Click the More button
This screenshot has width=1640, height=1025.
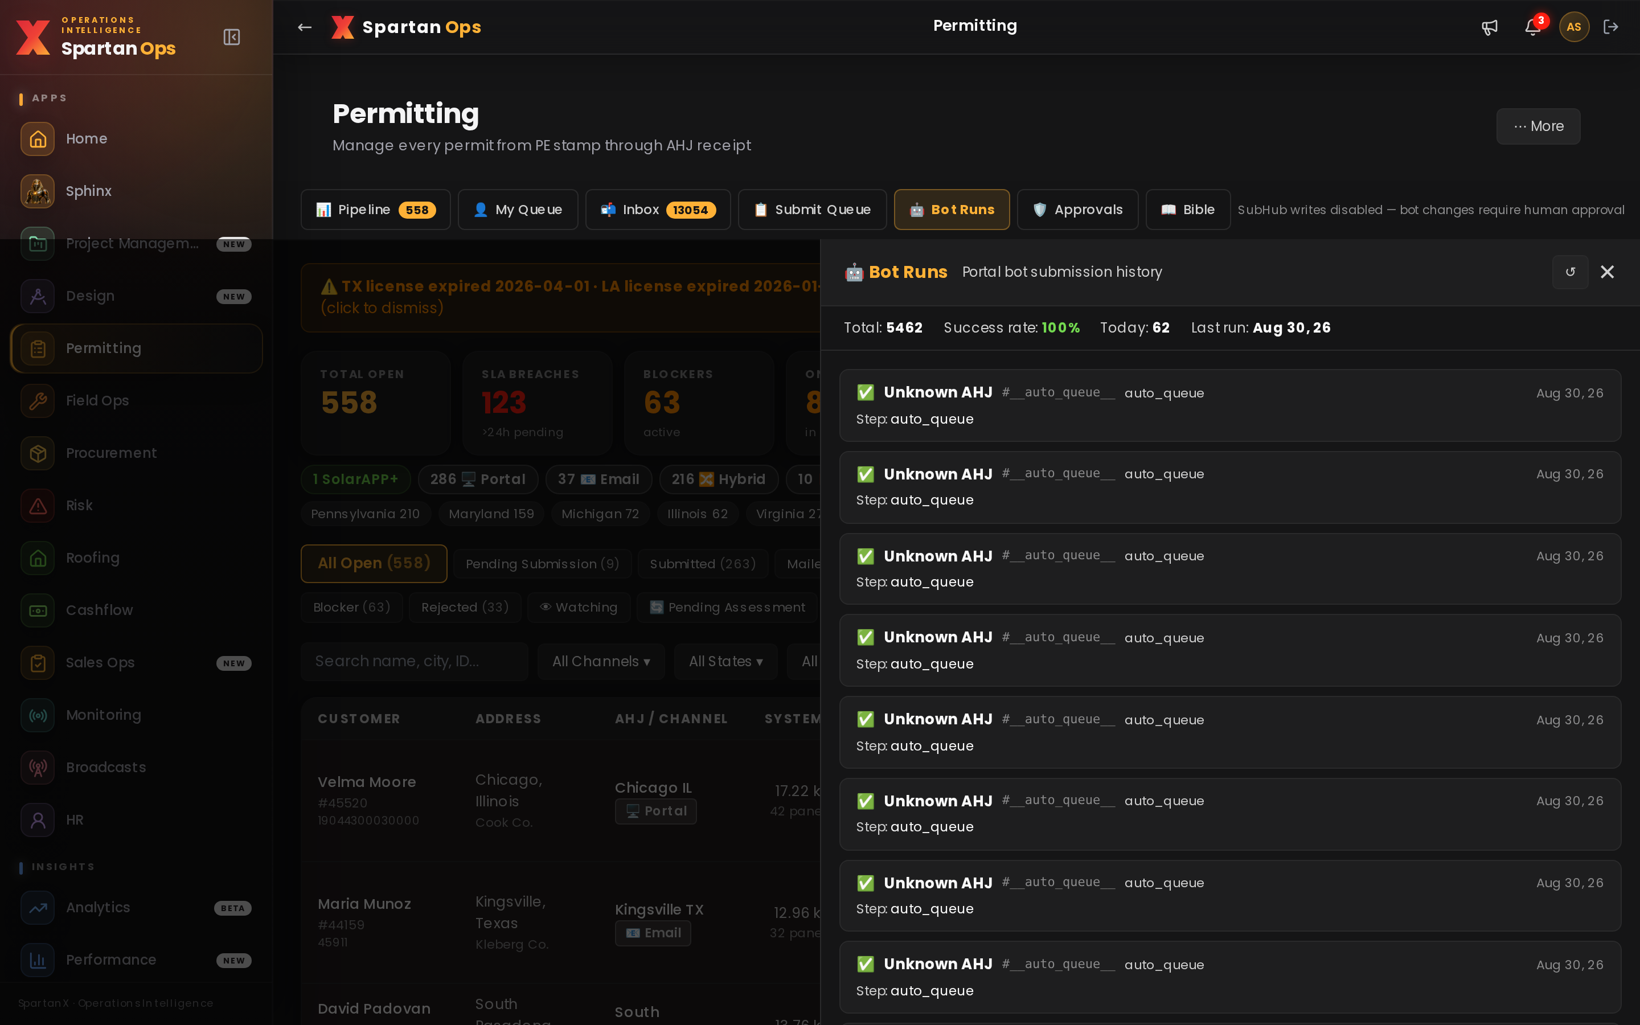coord(1538,126)
